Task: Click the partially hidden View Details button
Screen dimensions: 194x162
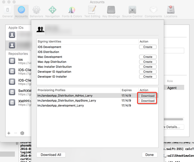Action: pos(174,127)
